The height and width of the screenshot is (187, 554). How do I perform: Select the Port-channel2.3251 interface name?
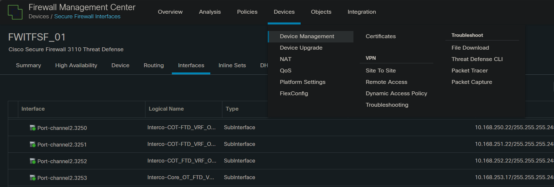pos(62,145)
